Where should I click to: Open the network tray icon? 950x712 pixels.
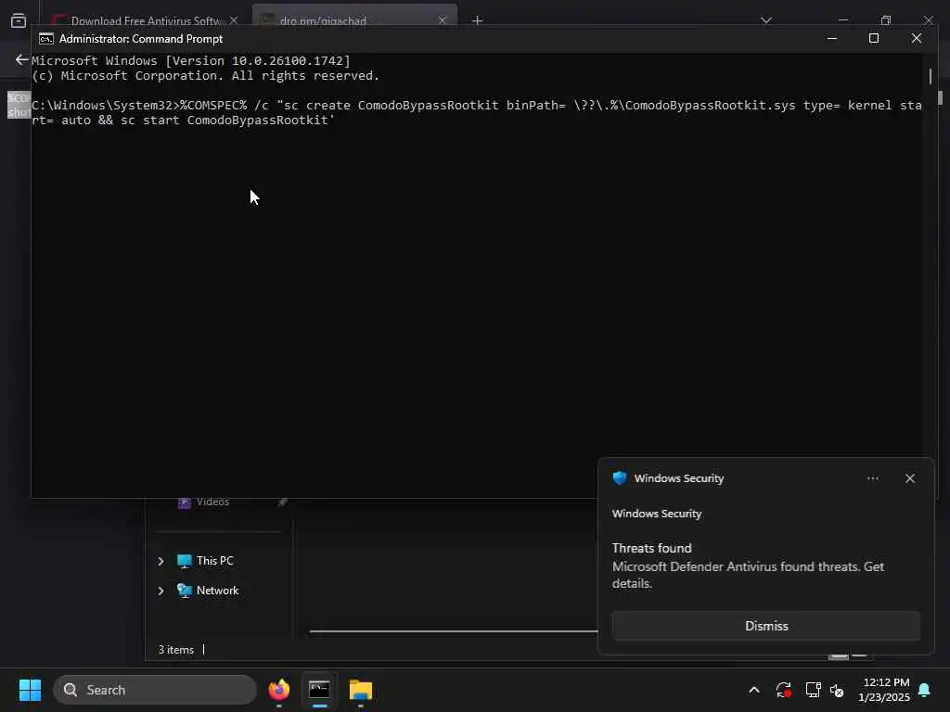pyautogui.click(x=813, y=690)
